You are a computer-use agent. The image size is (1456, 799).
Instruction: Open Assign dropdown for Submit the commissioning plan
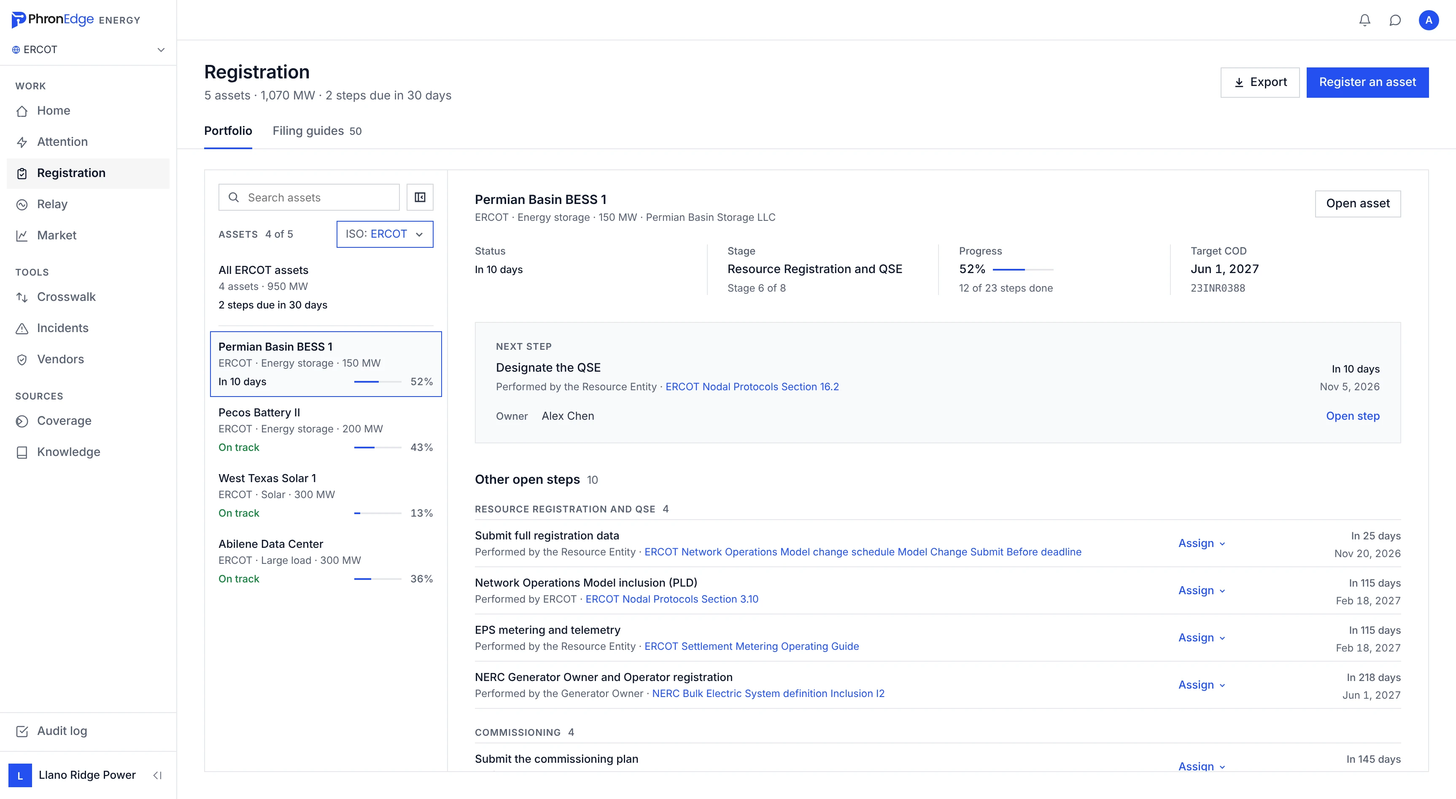[x=1201, y=766]
